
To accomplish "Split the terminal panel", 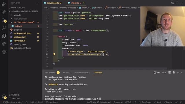I will click(170, 73).
